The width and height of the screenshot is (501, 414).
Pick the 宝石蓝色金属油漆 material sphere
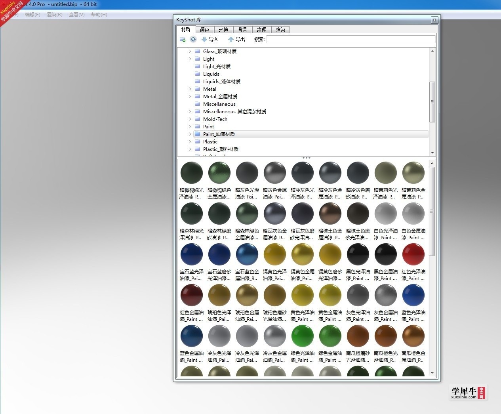click(x=247, y=254)
